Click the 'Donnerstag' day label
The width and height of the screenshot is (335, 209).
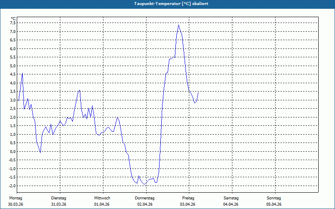click(144, 198)
